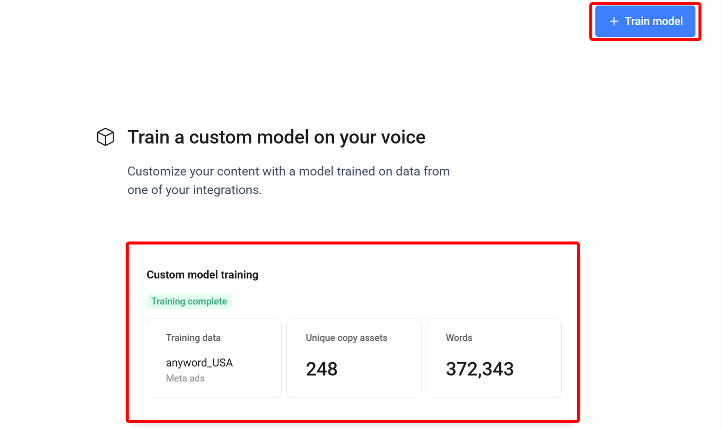Click the 372,343 words value
The image size is (722, 429).
[x=480, y=369]
